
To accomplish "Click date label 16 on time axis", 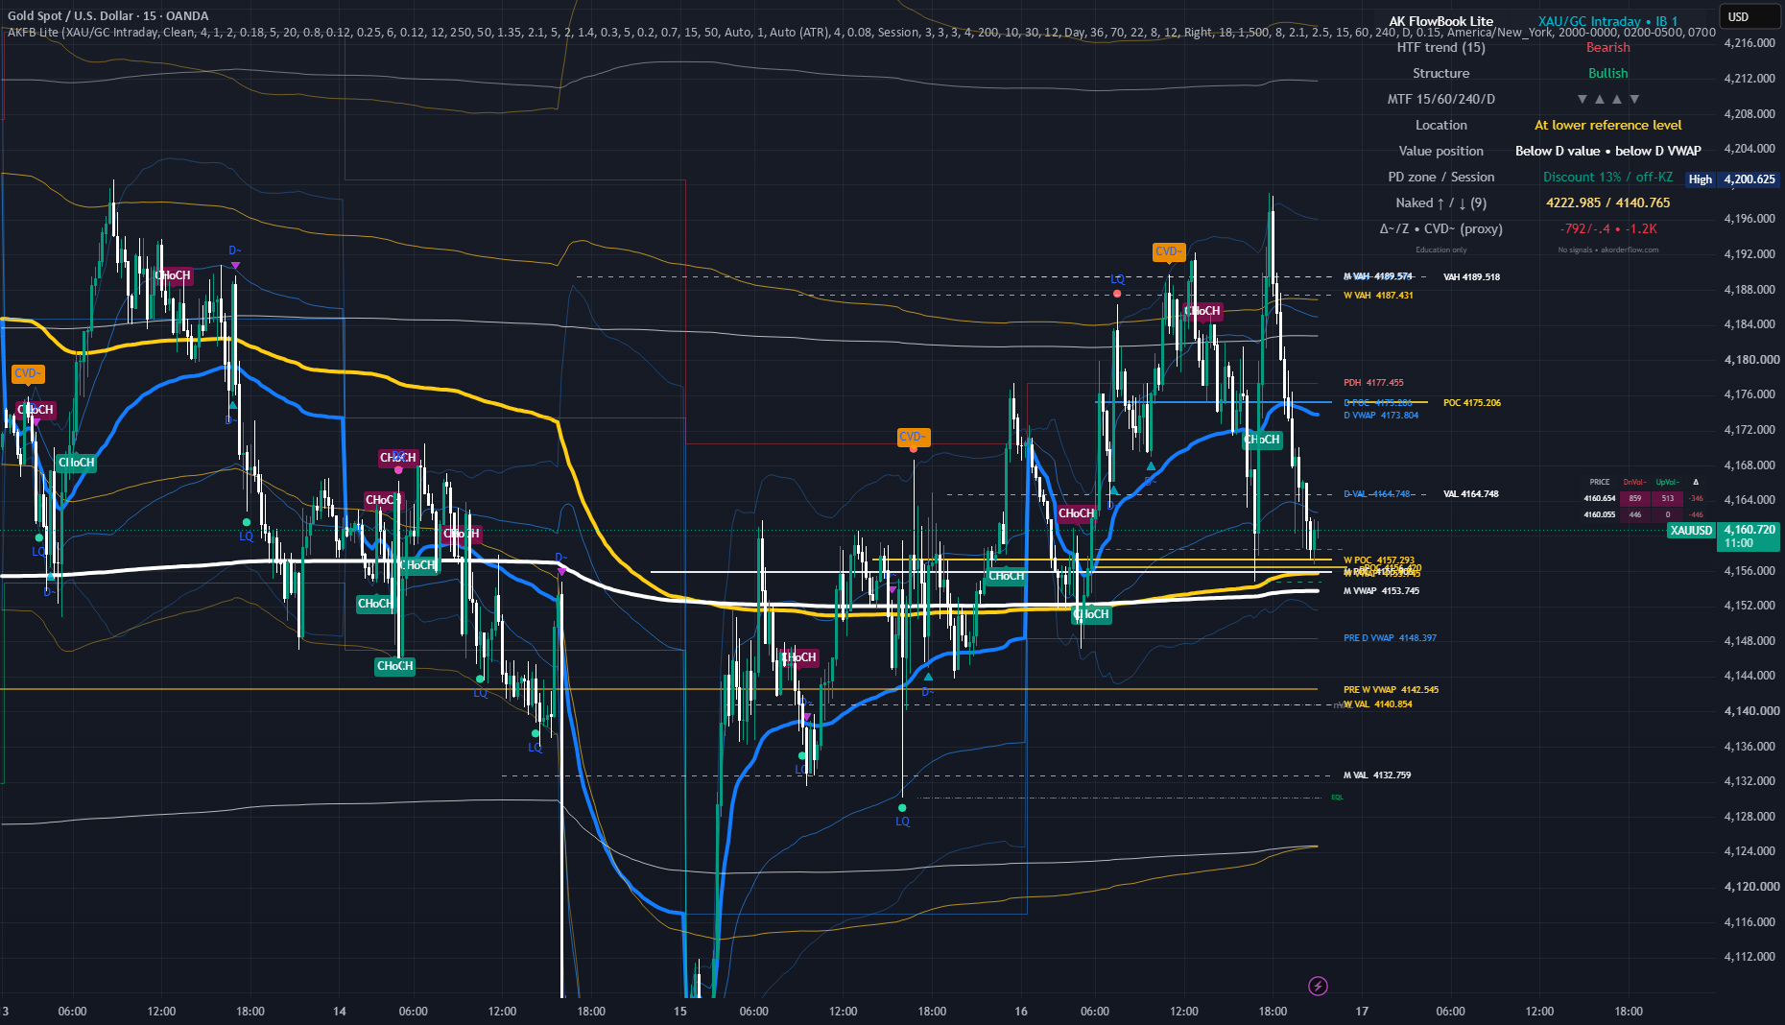I will click(x=1021, y=1011).
